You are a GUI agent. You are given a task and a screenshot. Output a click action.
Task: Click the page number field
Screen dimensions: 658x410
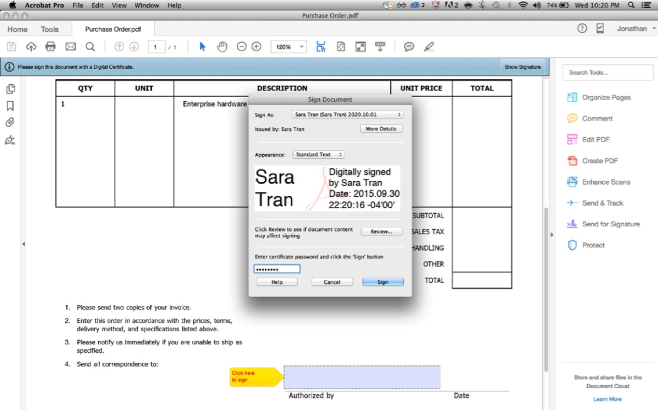(x=157, y=47)
